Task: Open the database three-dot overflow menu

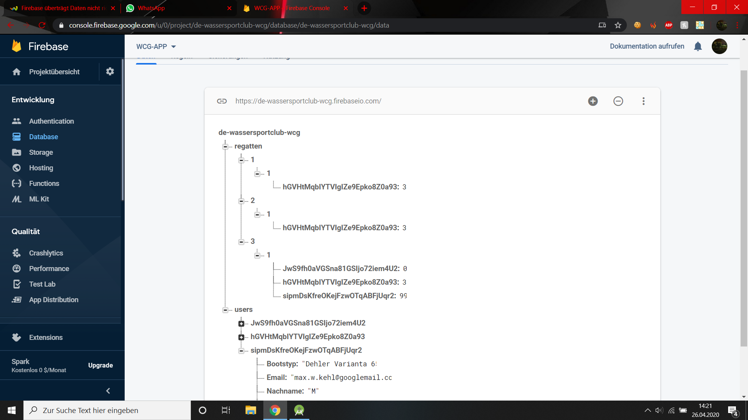Action: (644, 101)
